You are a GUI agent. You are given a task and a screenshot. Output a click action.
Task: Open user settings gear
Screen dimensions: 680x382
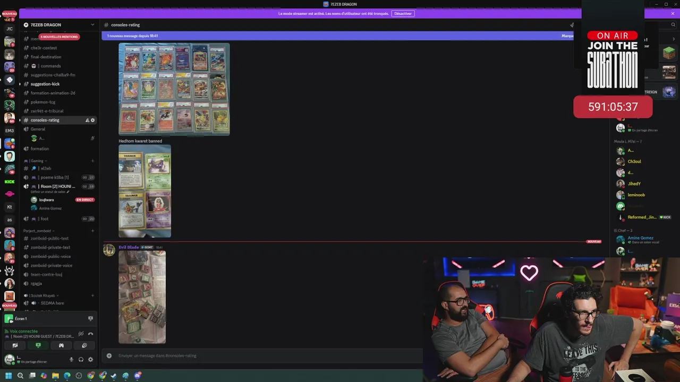[90, 359]
